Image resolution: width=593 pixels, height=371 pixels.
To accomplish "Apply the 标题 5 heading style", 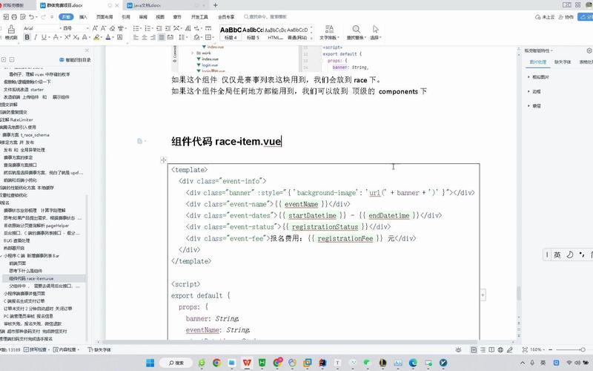I will 253,33.
